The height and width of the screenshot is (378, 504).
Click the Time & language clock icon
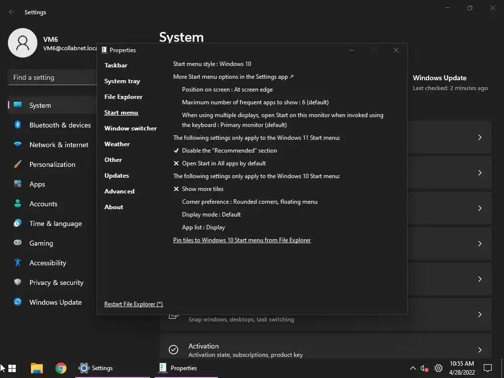[x=18, y=223]
